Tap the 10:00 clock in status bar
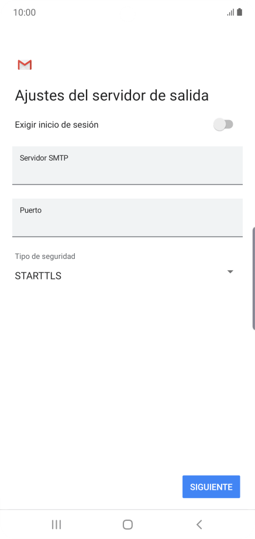 pos(25,13)
